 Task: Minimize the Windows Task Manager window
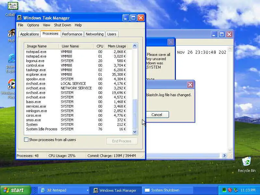pyautogui.click(x=126, y=18)
